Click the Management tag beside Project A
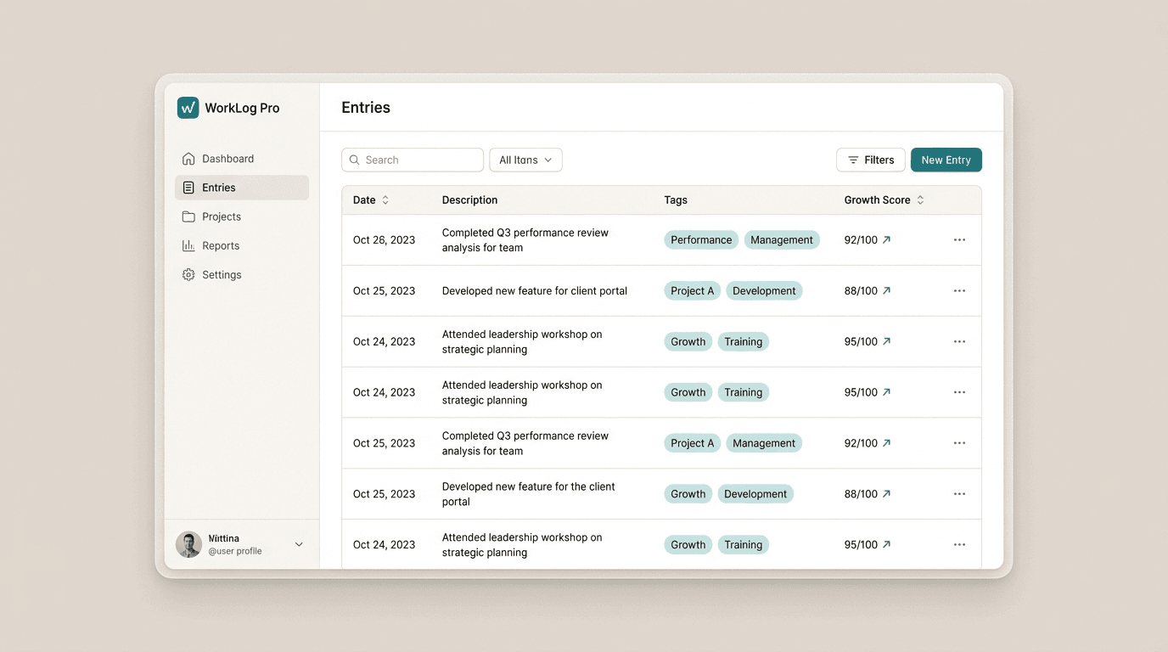The image size is (1168, 652). (x=764, y=443)
